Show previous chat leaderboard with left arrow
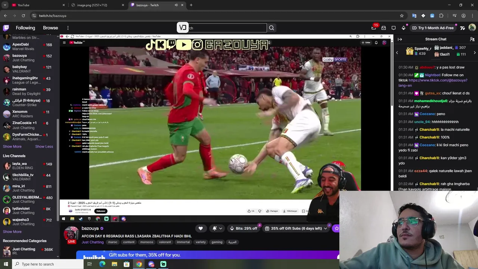This screenshot has height=269, width=478. pos(397,52)
